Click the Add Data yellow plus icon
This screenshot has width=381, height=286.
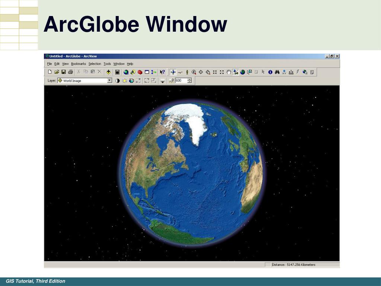[108, 72]
